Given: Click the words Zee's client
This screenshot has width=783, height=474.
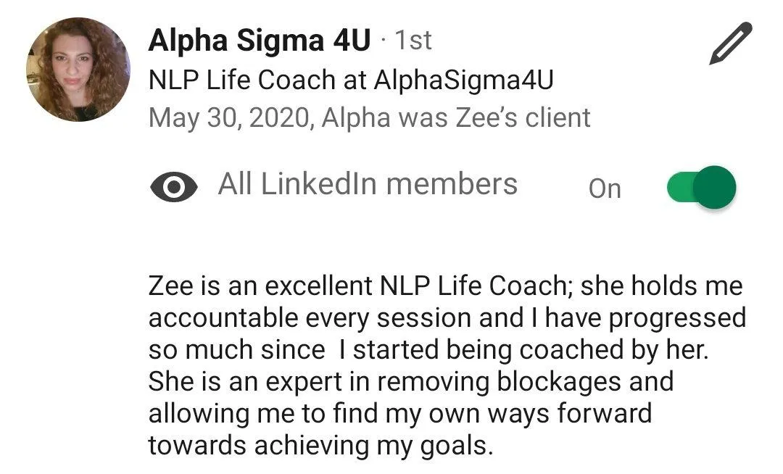Looking at the screenshot, I should click(x=522, y=117).
